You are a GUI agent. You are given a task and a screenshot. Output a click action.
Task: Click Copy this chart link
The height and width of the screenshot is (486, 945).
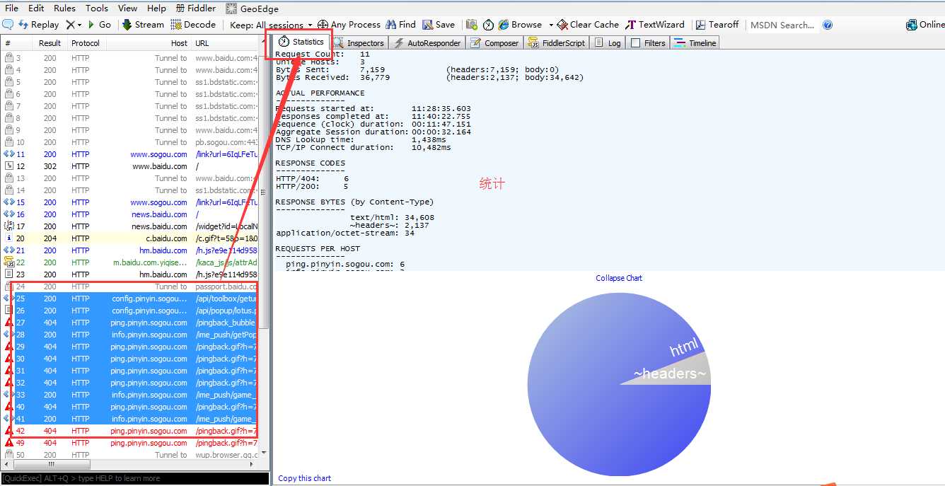pyautogui.click(x=305, y=478)
